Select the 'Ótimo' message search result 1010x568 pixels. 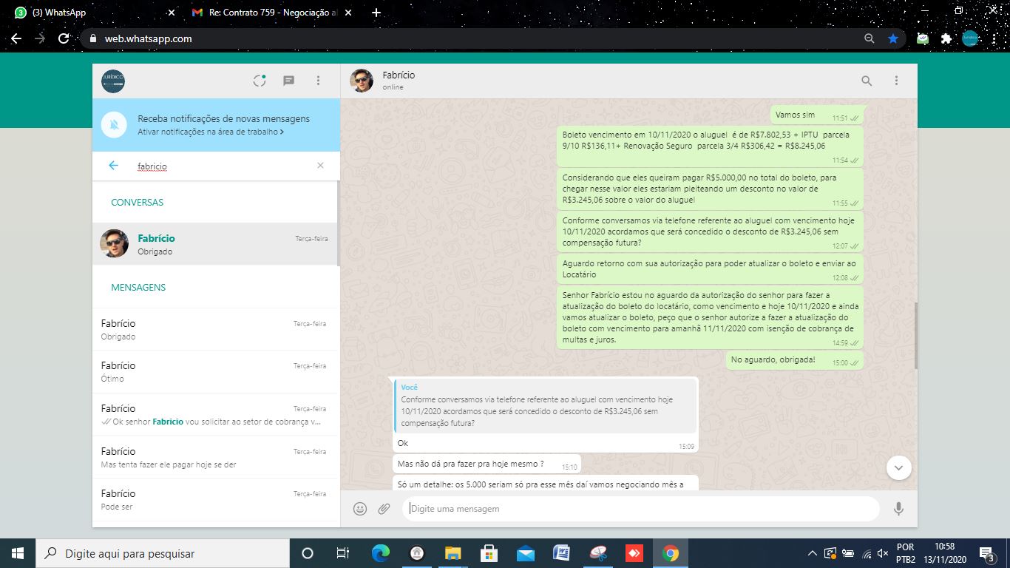point(214,372)
